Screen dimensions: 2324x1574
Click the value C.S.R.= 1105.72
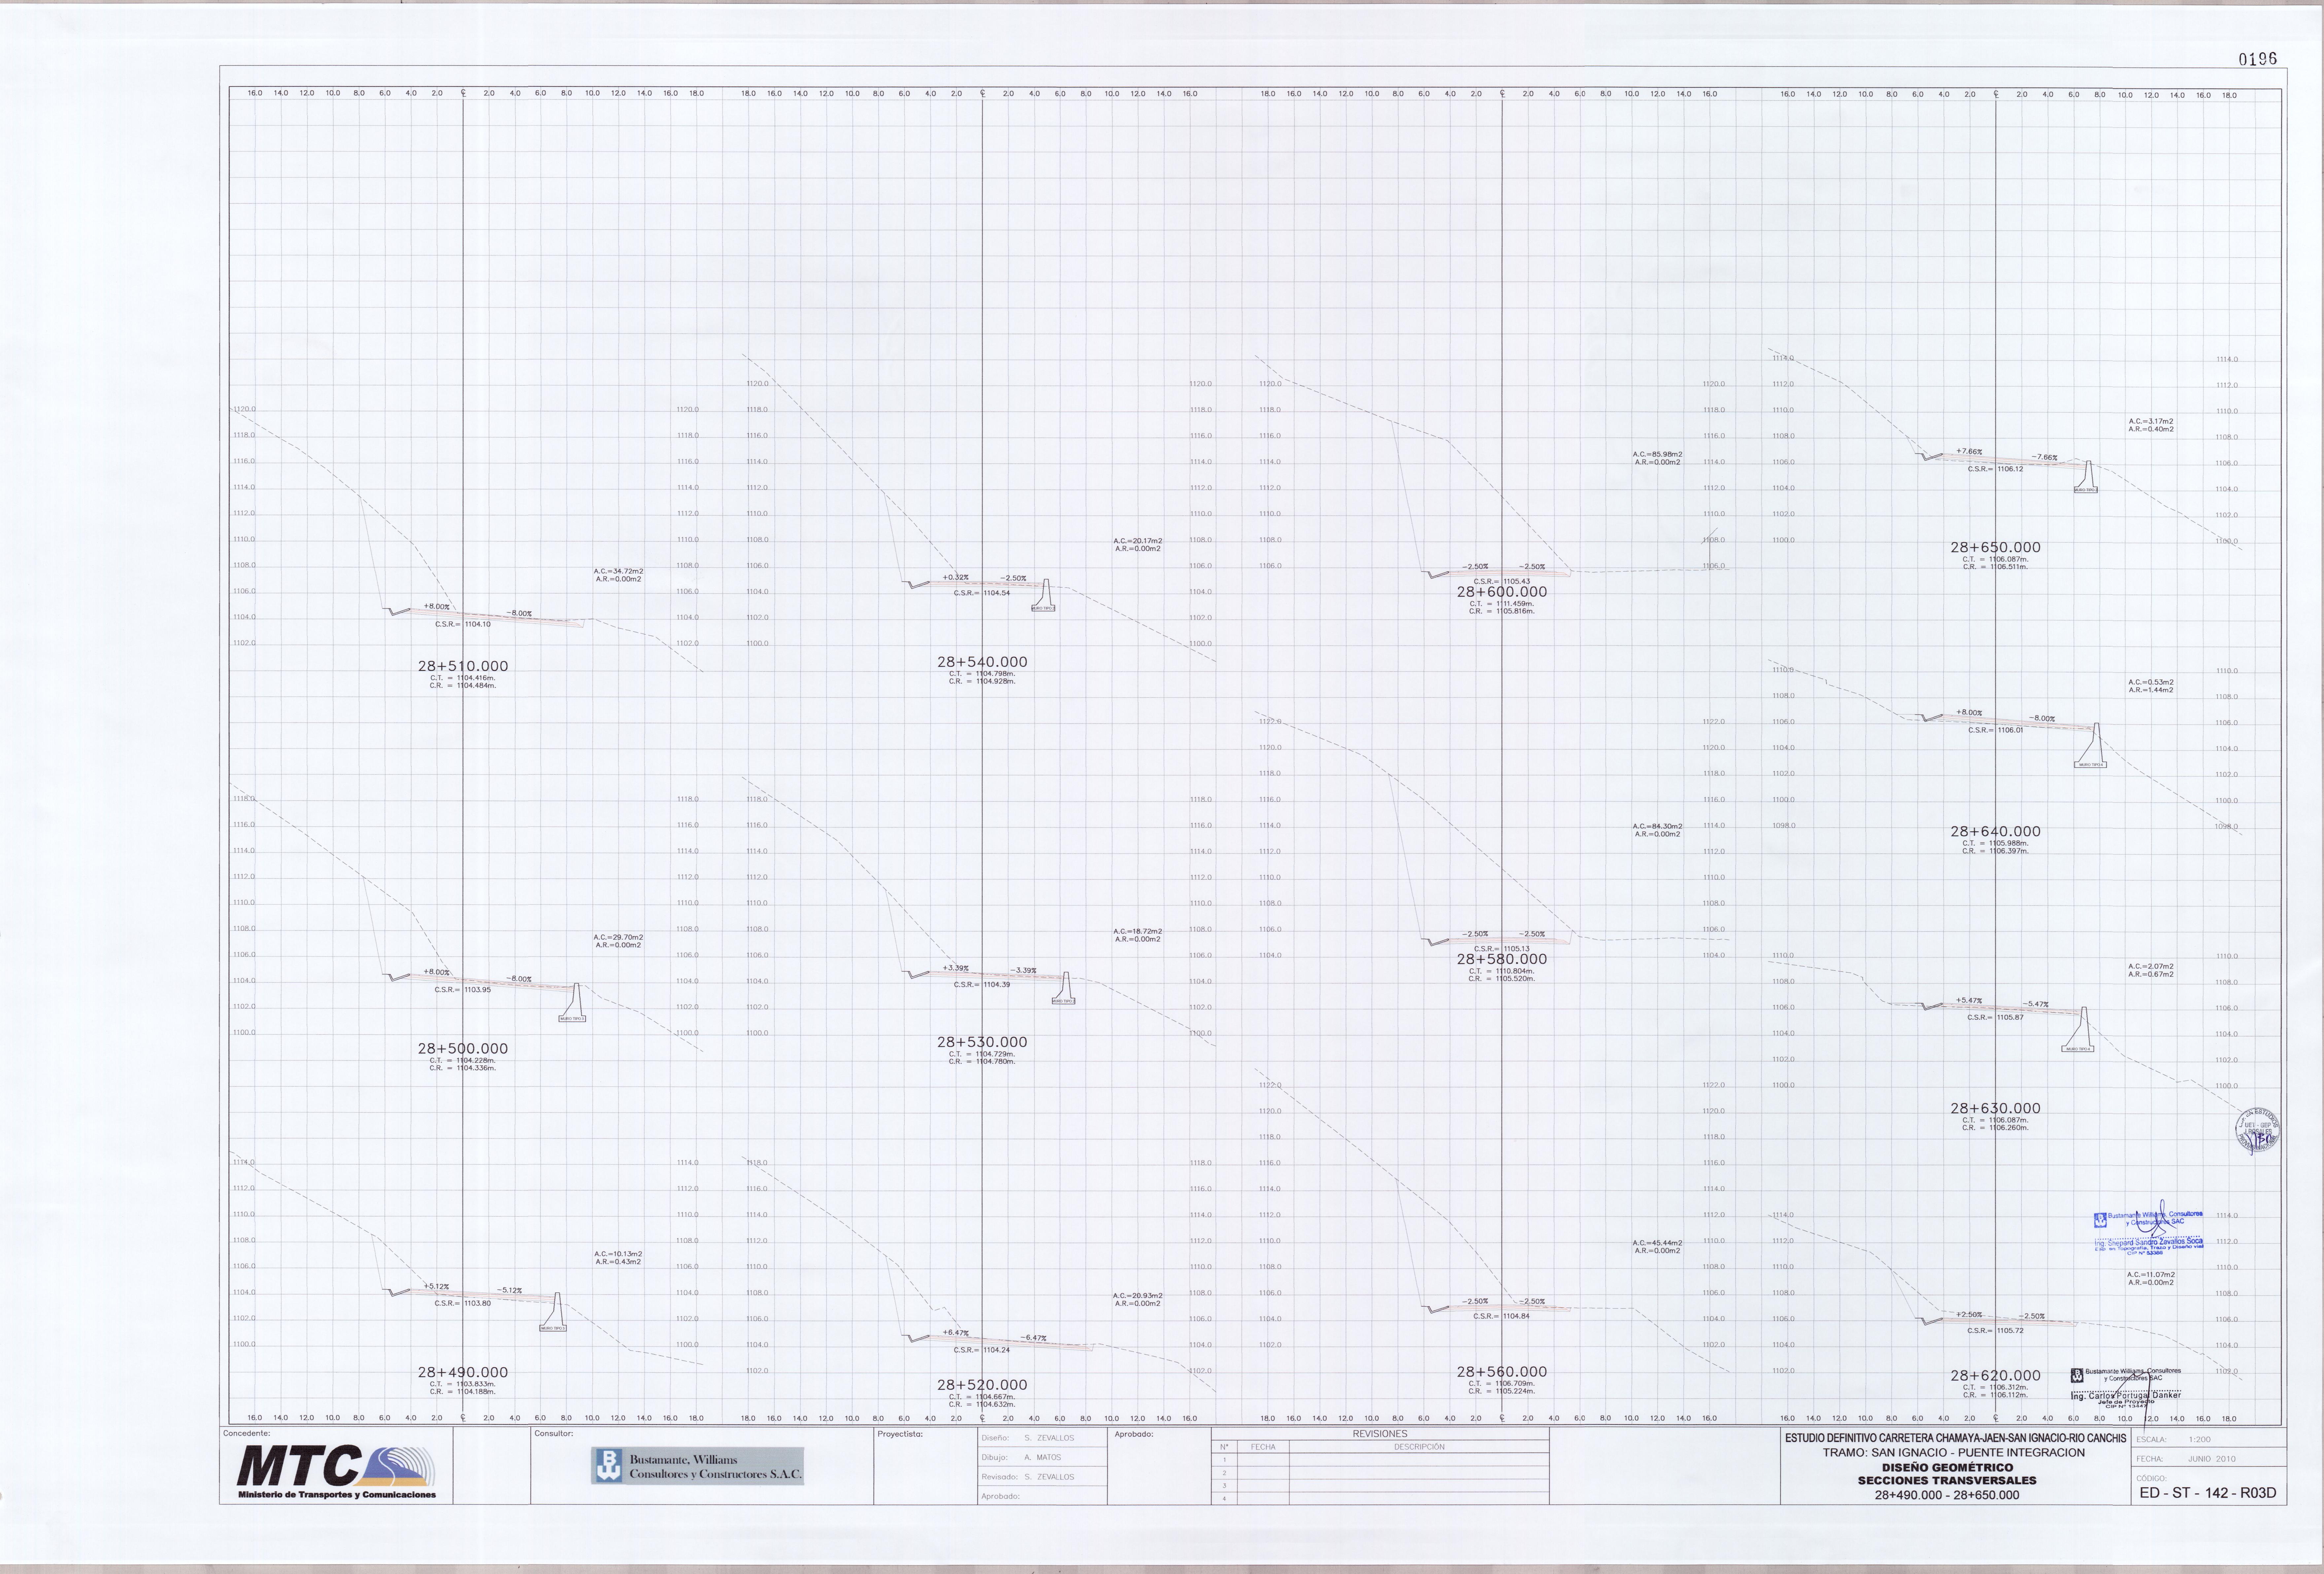[x=1996, y=1331]
